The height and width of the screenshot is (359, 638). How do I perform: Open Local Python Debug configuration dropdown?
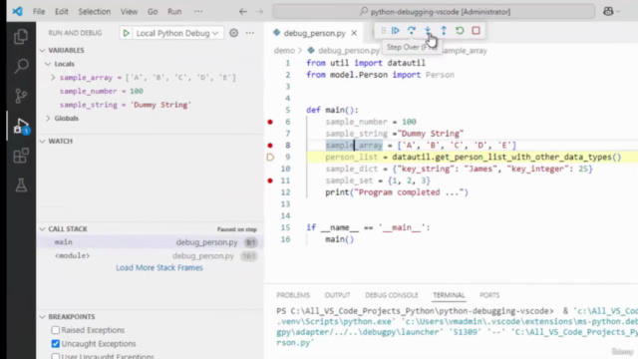click(x=177, y=33)
